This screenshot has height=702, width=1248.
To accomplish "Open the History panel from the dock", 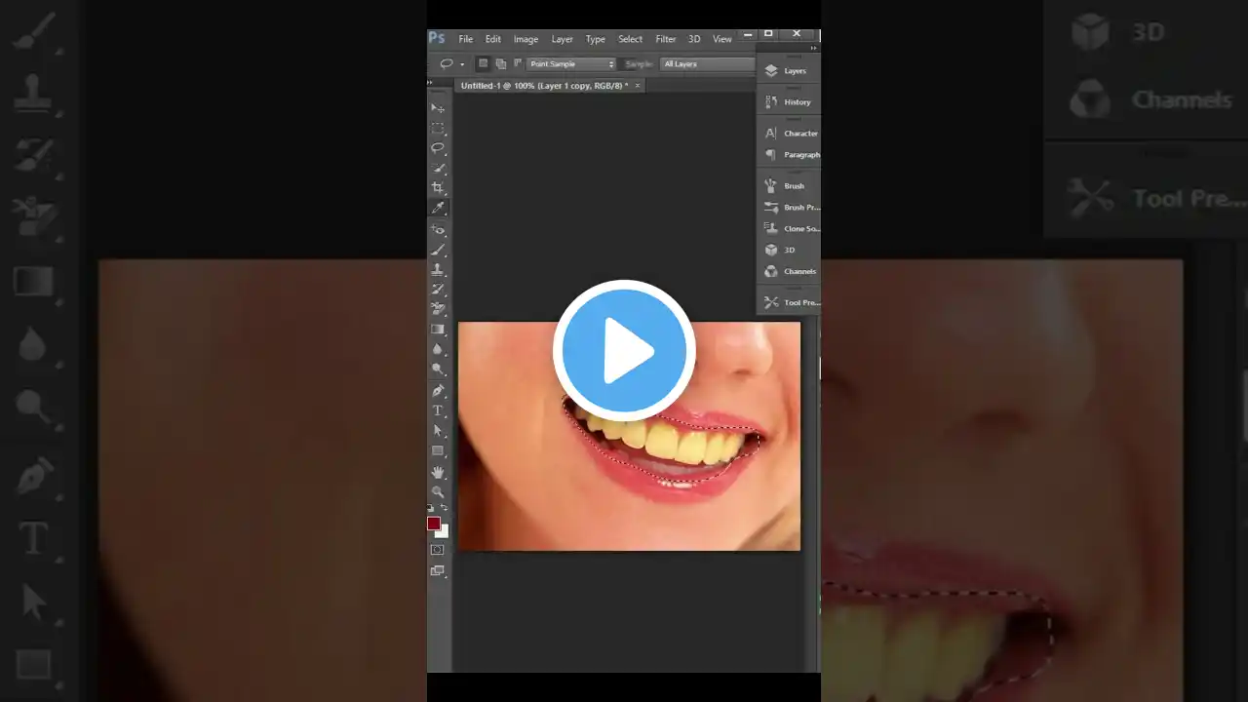I will [794, 101].
